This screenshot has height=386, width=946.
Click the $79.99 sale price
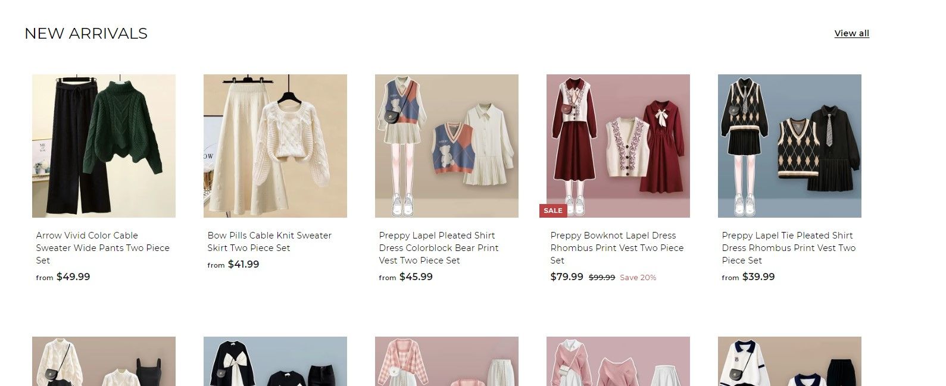(567, 277)
